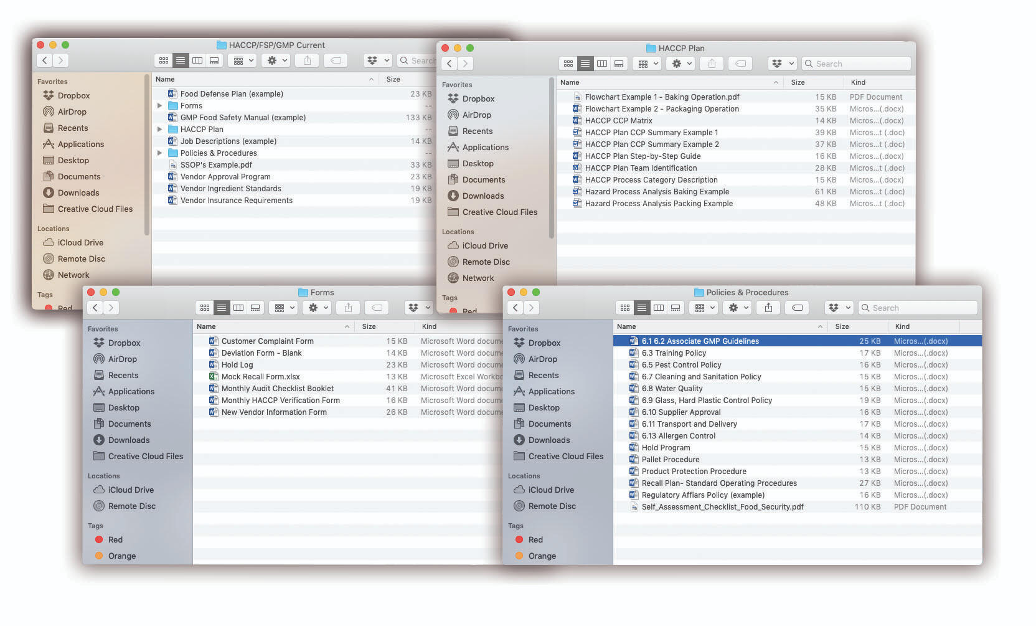
Task: Select Downloads in the Forms window sidebar
Action: tap(128, 440)
